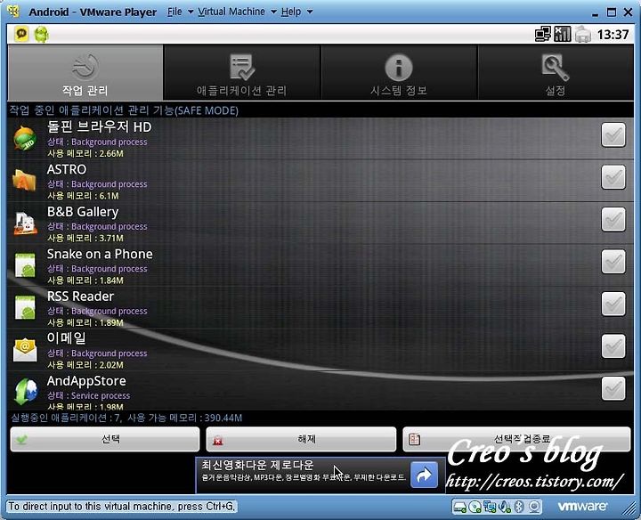The image size is (641, 520).
Task: Click the VMware network adapter icon
Action: pyautogui.click(x=490, y=507)
